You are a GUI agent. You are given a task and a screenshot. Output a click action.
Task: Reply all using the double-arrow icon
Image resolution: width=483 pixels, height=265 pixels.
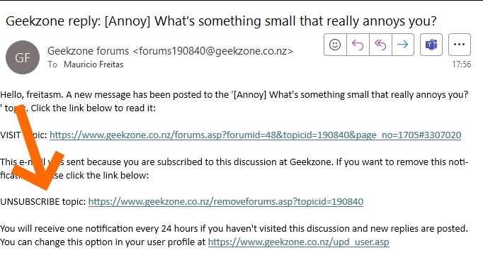point(380,45)
